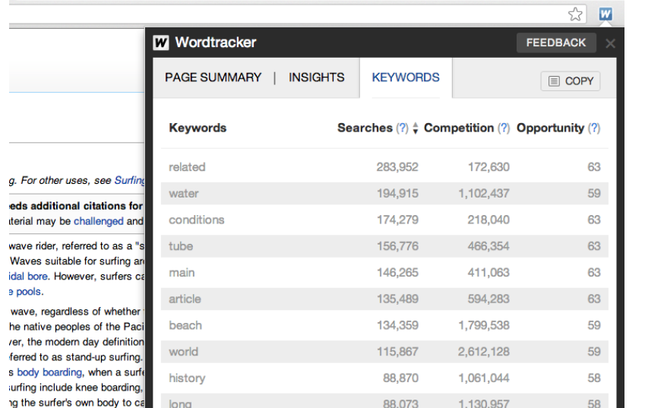Follow the 'challenged' link in the article

(x=98, y=221)
